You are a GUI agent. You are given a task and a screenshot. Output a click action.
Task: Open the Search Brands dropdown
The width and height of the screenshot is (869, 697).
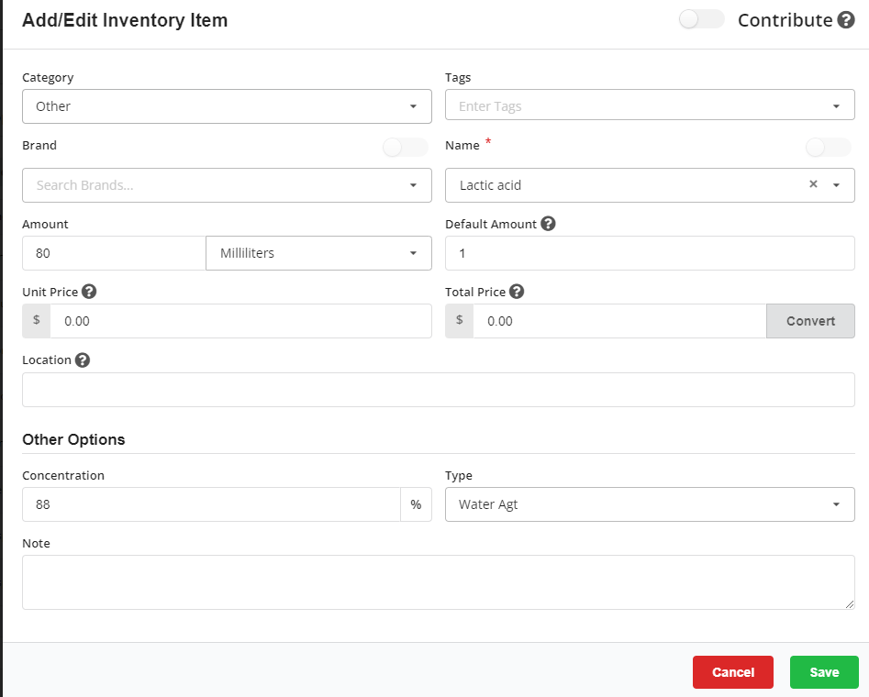point(227,185)
